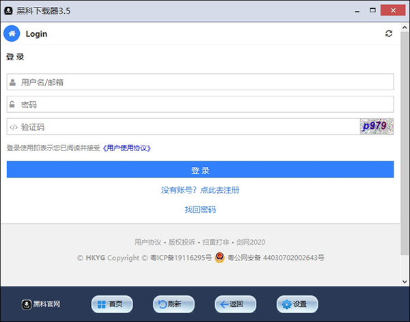Click the blue 登录 button
This screenshot has height=322, width=410.
click(x=200, y=170)
